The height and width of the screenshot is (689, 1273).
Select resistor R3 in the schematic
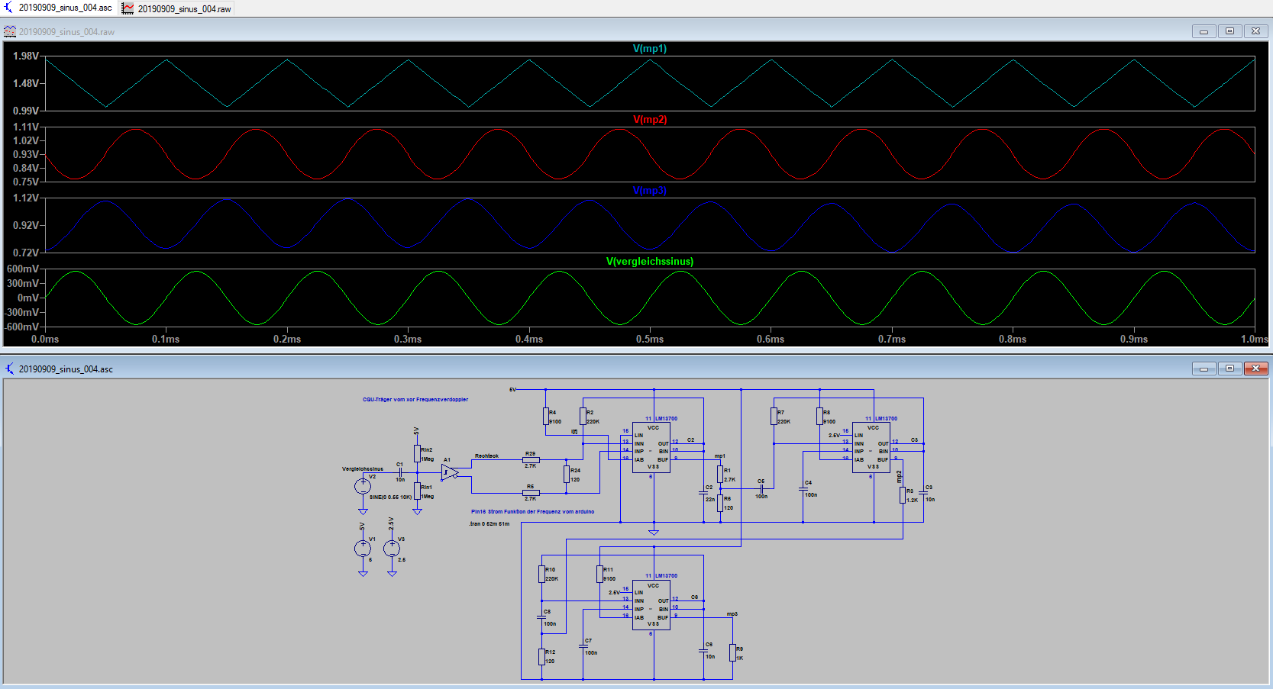pyautogui.click(x=903, y=495)
